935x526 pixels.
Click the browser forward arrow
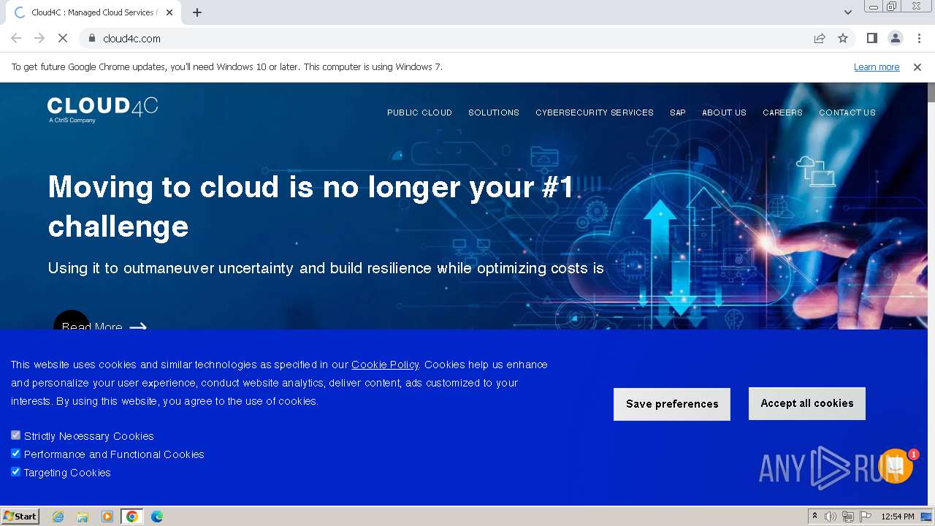click(39, 38)
